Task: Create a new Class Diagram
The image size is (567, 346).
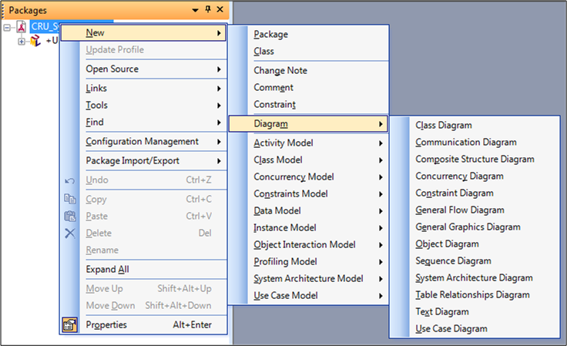Action: click(444, 125)
